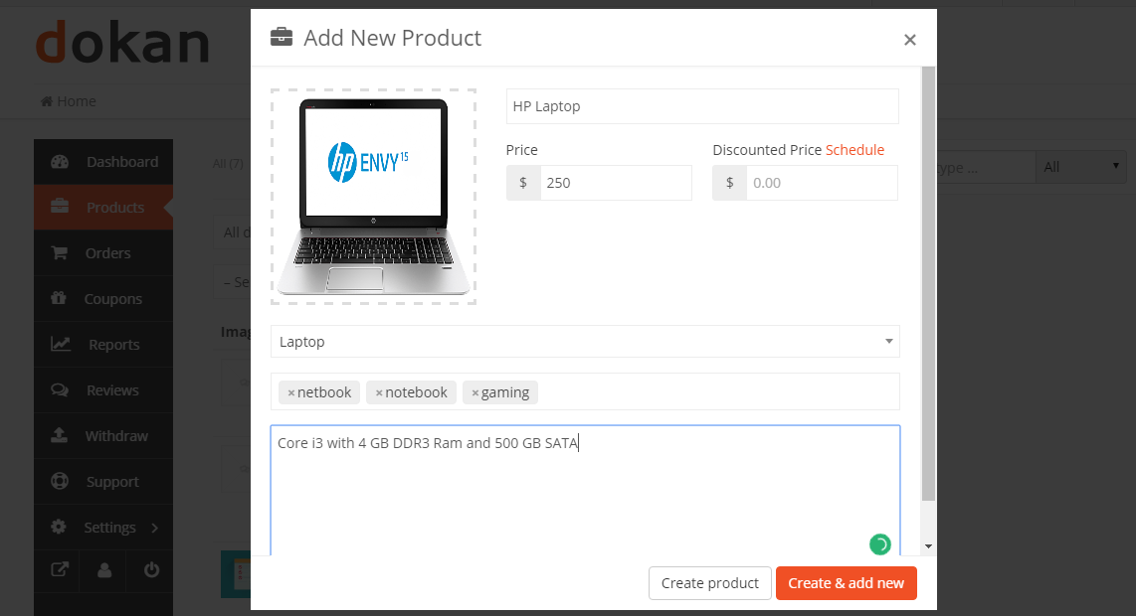Click the Coupons gift icon
1136x616 pixels.
[x=59, y=298]
